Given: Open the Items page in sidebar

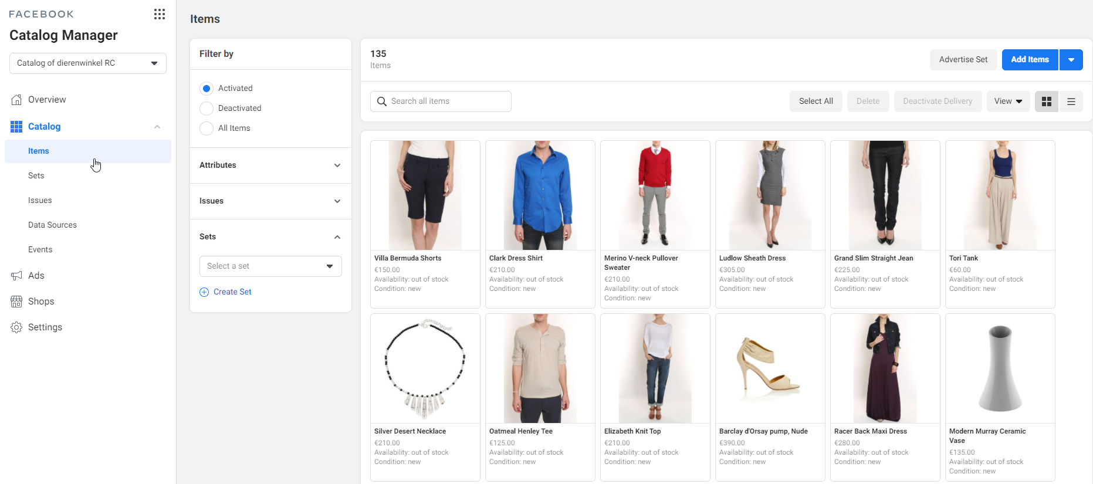Looking at the screenshot, I should click(x=88, y=151).
